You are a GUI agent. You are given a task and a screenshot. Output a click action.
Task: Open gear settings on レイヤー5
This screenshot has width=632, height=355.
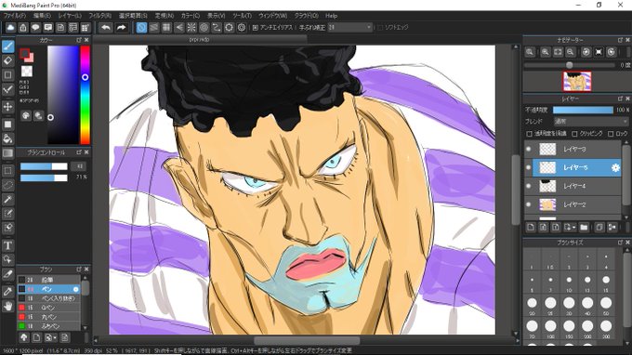point(615,167)
